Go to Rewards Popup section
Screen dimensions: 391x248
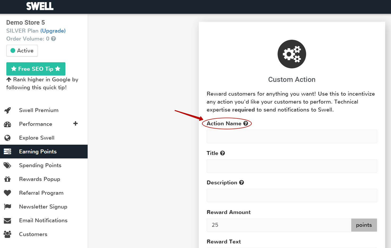(x=44, y=179)
